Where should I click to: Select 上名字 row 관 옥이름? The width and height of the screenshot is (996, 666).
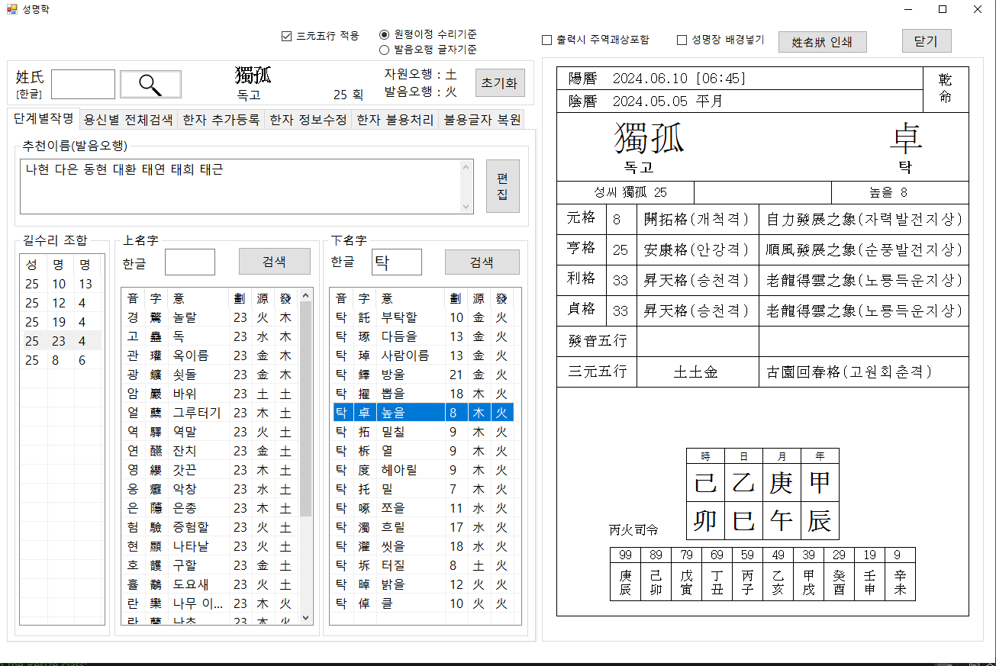(211, 356)
